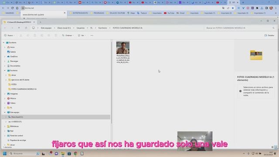Select 'Escritorio' in the address breadcrumb

click(103, 28)
